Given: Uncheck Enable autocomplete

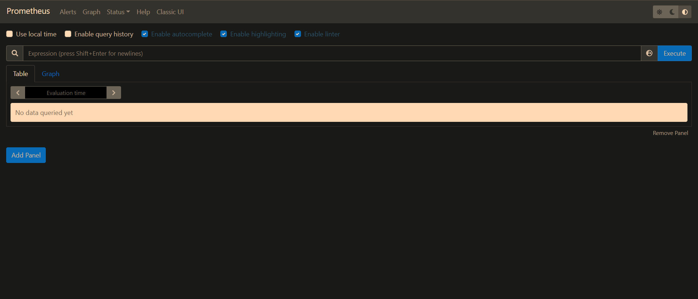Looking at the screenshot, I should 145,34.
